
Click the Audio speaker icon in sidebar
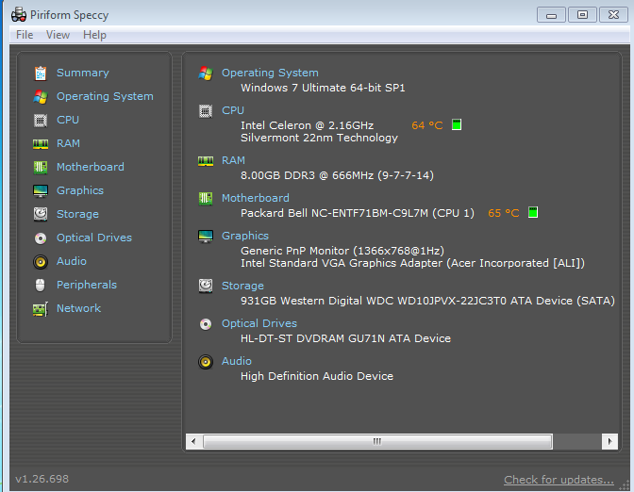point(41,262)
